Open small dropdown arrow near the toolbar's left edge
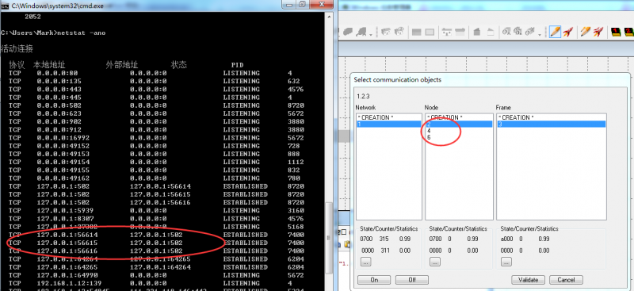 [x=371, y=35]
